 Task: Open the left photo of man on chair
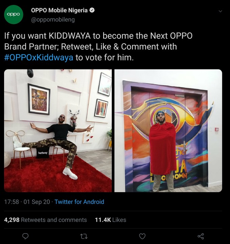(x=58, y=130)
